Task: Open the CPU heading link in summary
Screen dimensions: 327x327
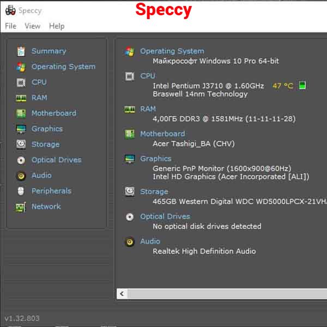Action: tap(148, 76)
